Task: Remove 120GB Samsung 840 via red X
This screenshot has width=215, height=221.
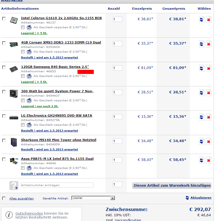Action: click(209, 68)
